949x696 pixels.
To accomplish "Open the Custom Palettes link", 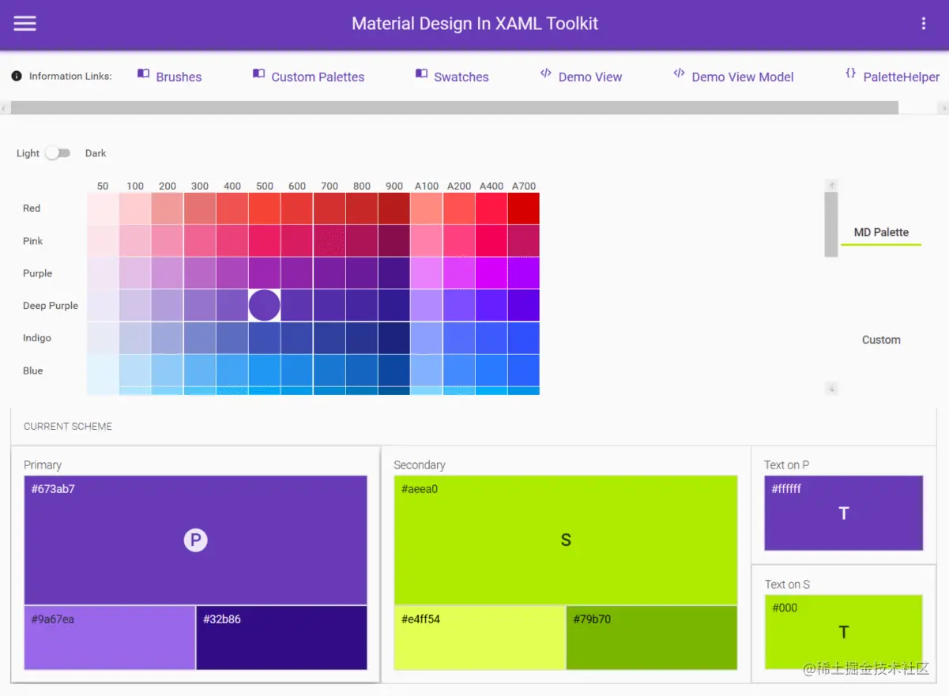I will [x=318, y=77].
